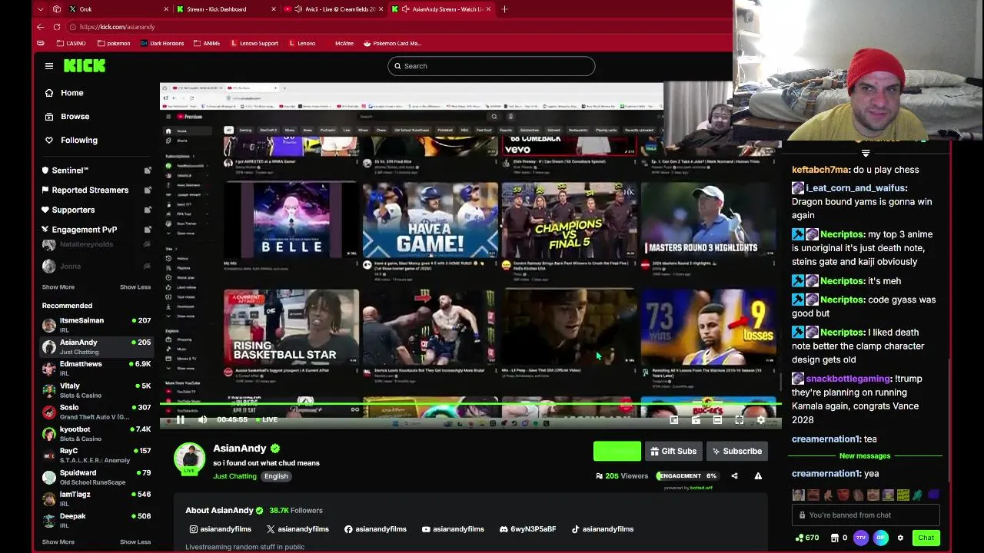Click the browser address bar URL
This screenshot has height=553, width=984.
point(117,27)
